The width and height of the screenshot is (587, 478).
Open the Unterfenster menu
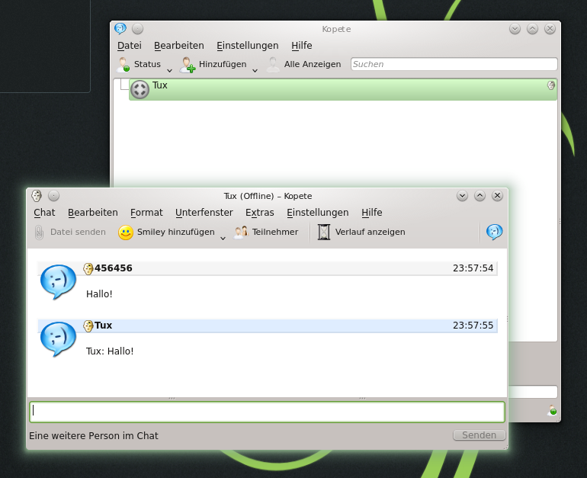coord(204,213)
